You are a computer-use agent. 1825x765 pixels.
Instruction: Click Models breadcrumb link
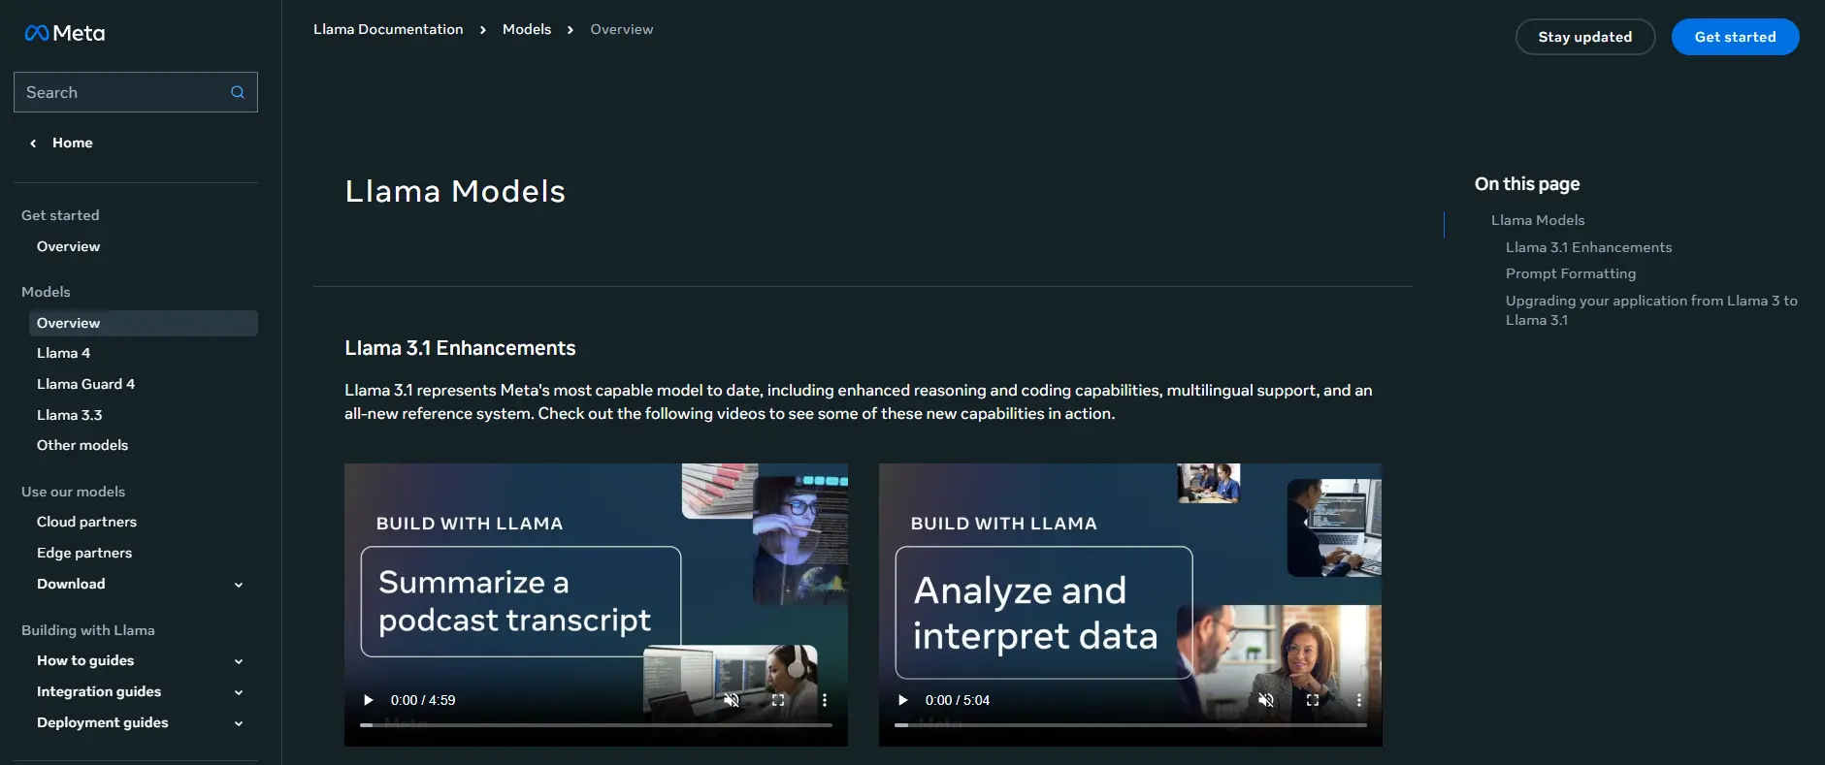(527, 29)
